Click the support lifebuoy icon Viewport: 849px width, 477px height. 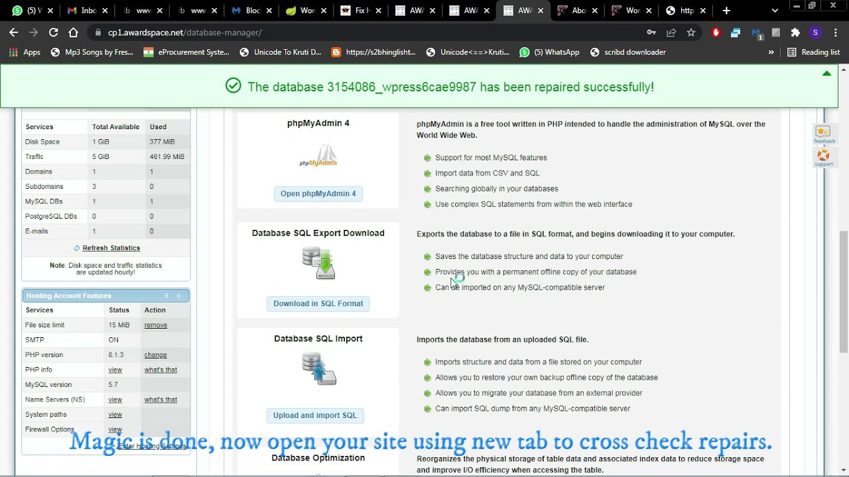click(823, 156)
